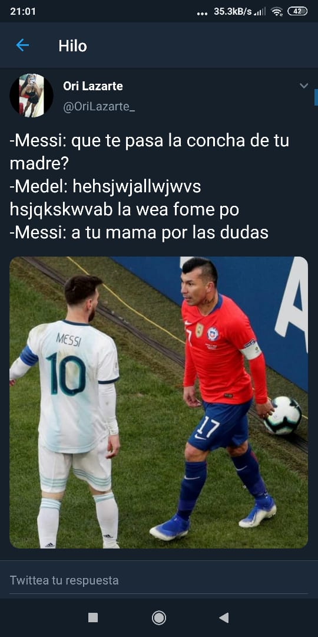The width and height of the screenshot is (318, 637).
Task: Tap the battery indicator showing 42
Action: (297, 11)
